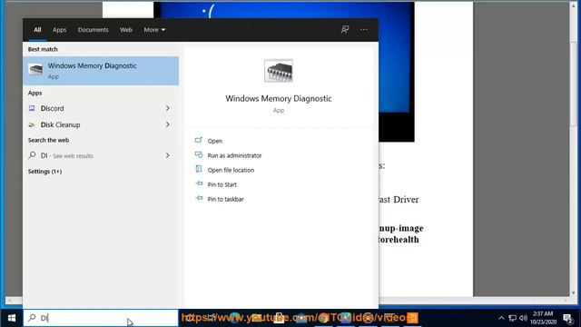
Task: Select Pin to Start
Action: point(222,184)
